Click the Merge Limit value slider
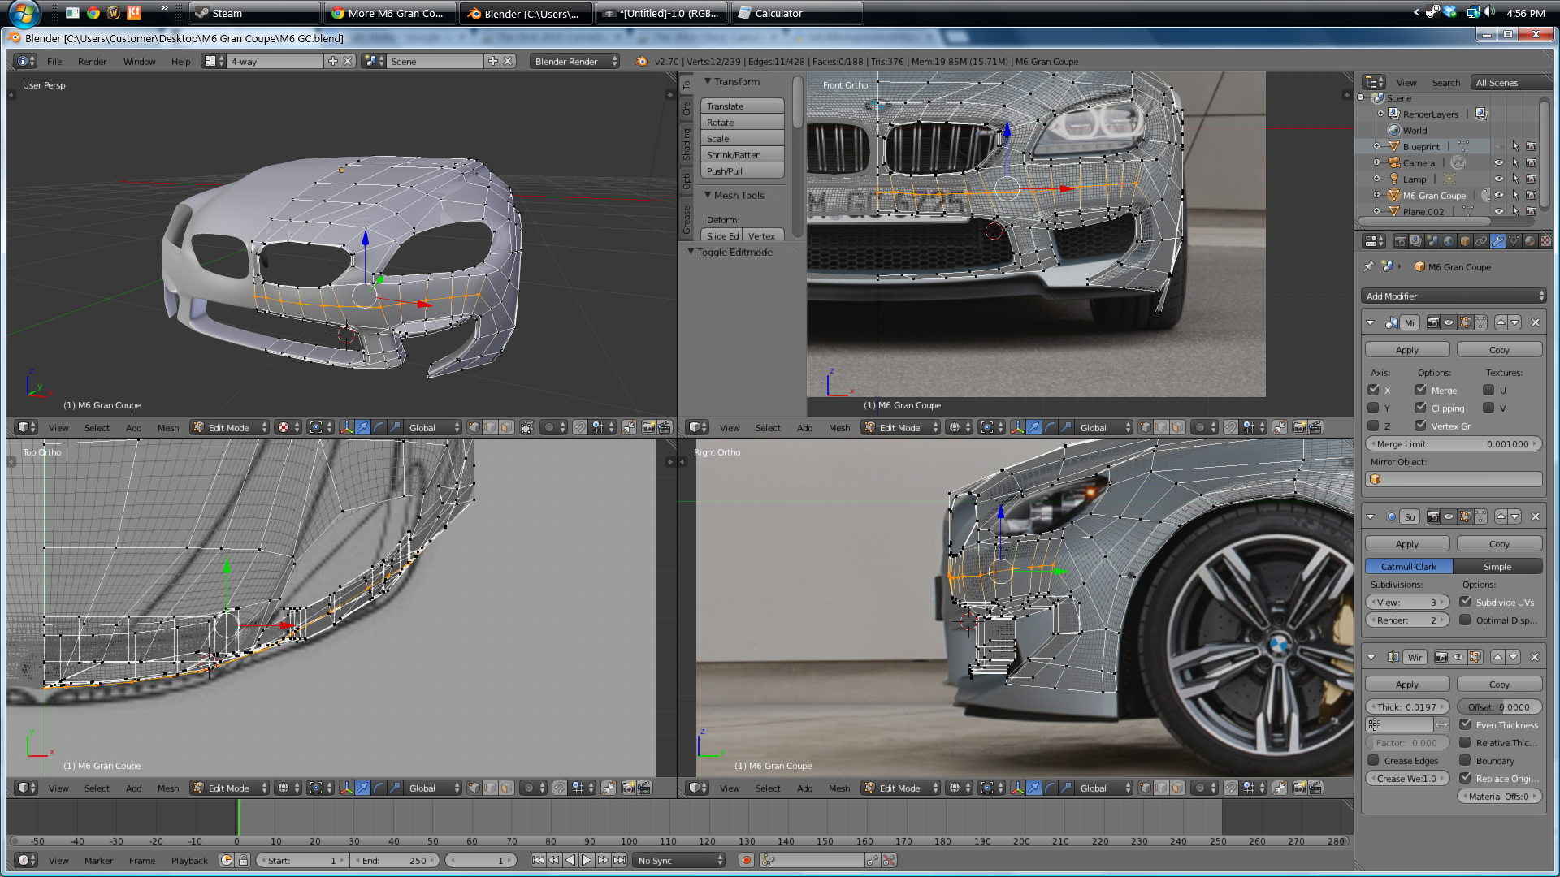1560x877 pixels. (x=1454, y=444)
